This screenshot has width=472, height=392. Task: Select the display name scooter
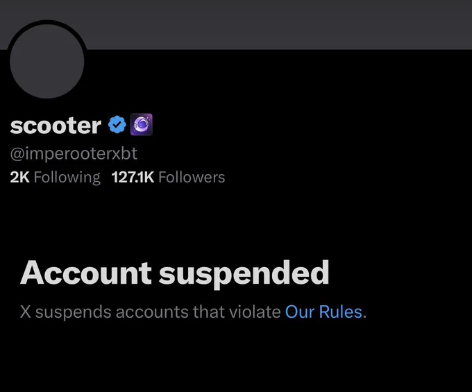click(56, 125)
